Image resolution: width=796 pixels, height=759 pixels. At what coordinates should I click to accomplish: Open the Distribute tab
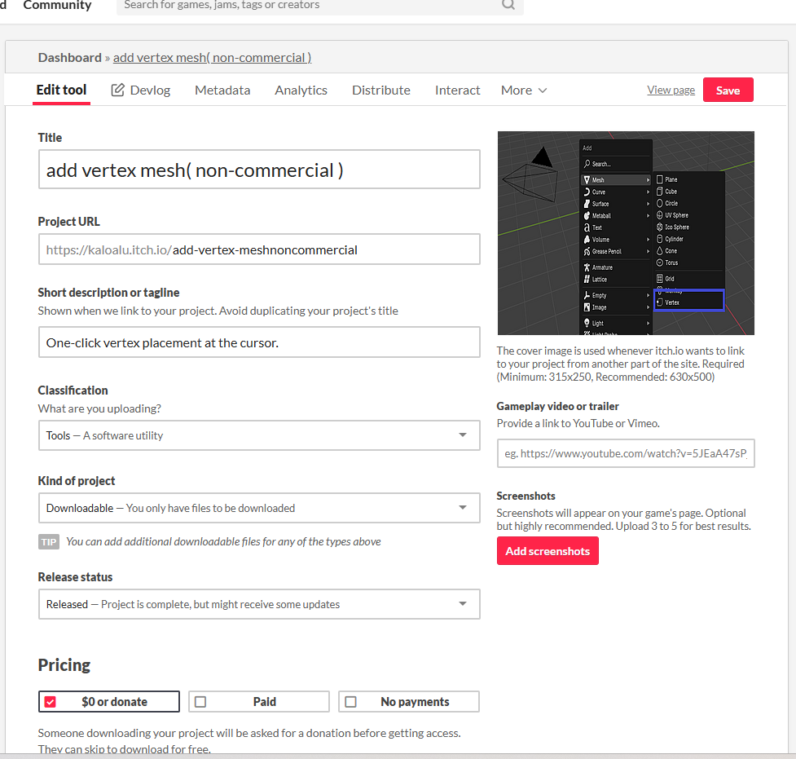(381, 90)
